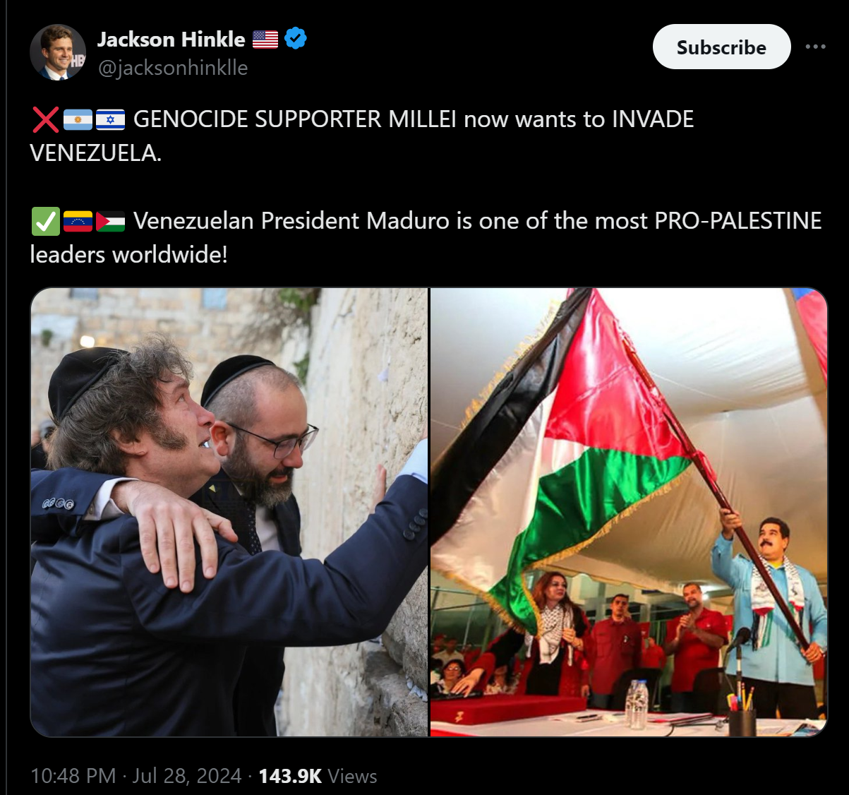Viewport: 849px width, 795px height.
Task: Open the display name Jackson Hinkle
Action: [171, 39]
